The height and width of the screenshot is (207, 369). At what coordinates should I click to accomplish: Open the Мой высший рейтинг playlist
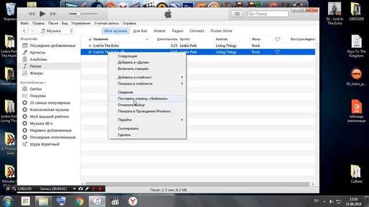(x=49, y=116)
